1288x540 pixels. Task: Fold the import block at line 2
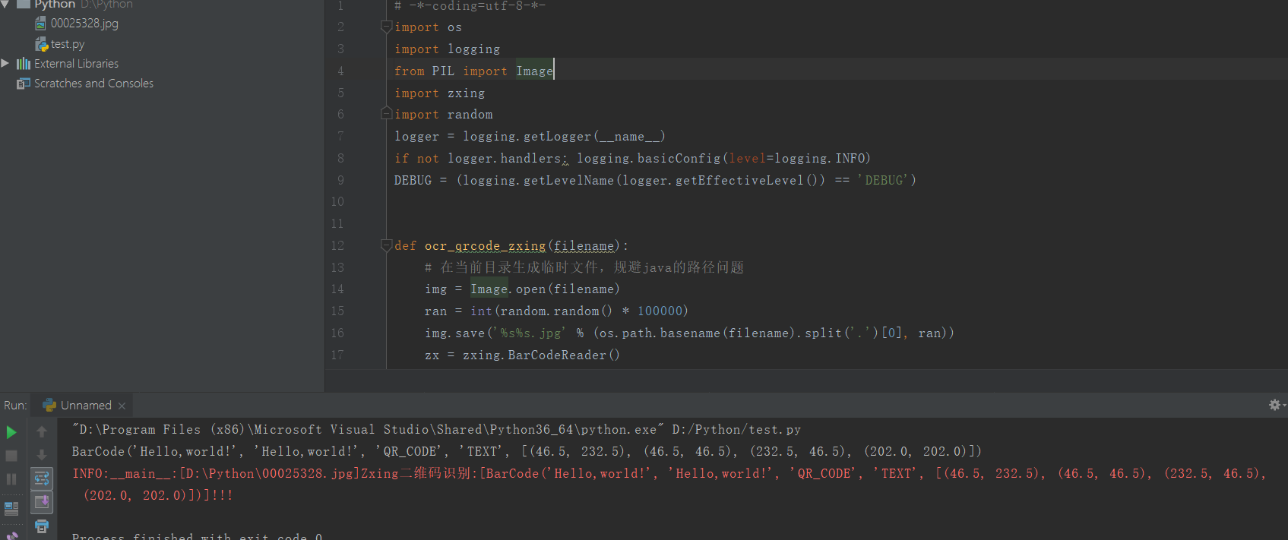coord(386,27)
